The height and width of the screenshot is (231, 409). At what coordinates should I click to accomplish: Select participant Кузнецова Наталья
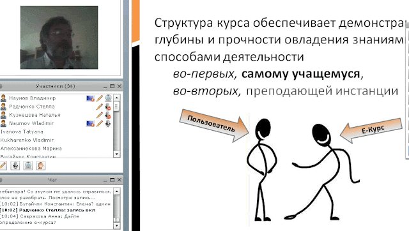click(35, 115)
